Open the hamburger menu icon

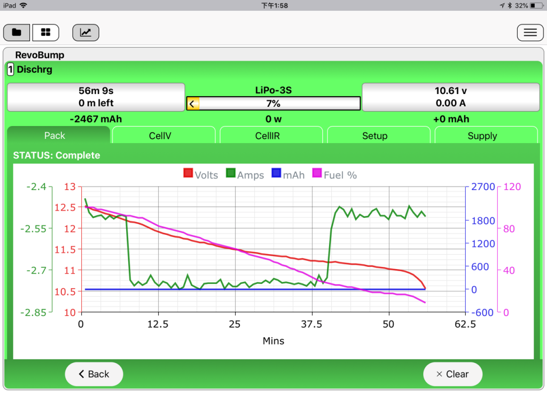pyautogui.click(x=530, y=33)
